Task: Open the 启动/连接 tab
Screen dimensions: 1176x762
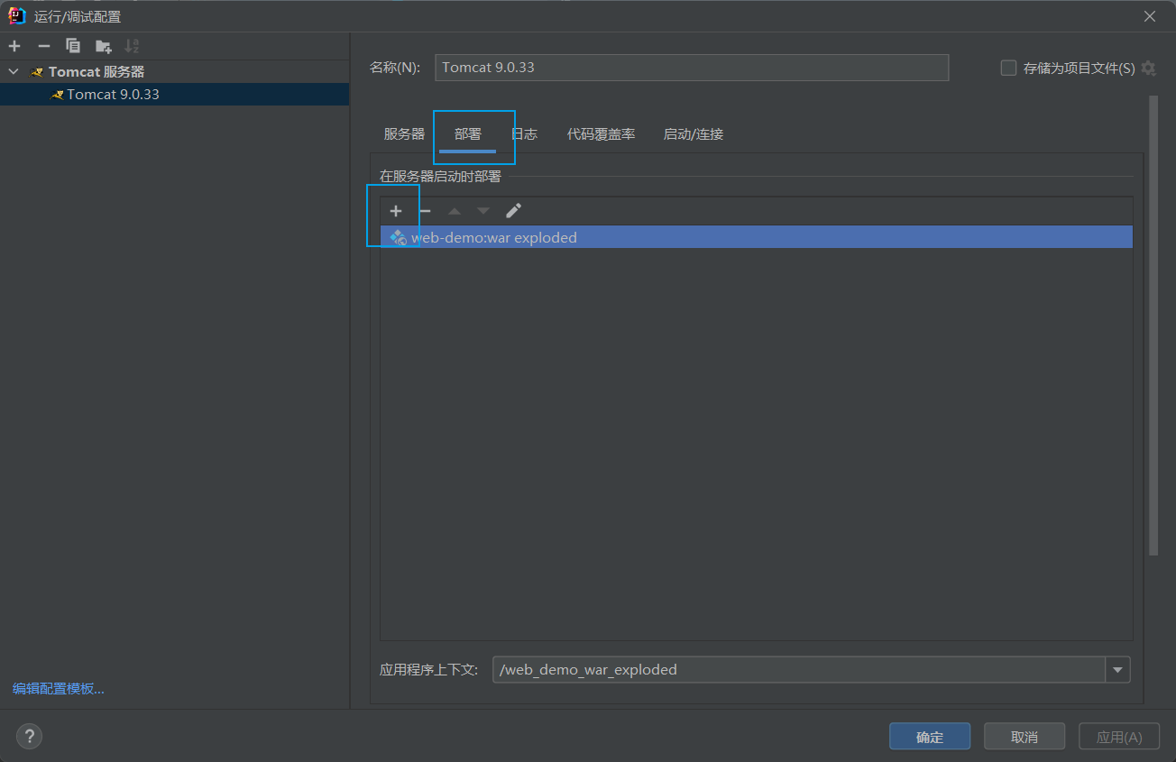Action: (x=694, y=133)
